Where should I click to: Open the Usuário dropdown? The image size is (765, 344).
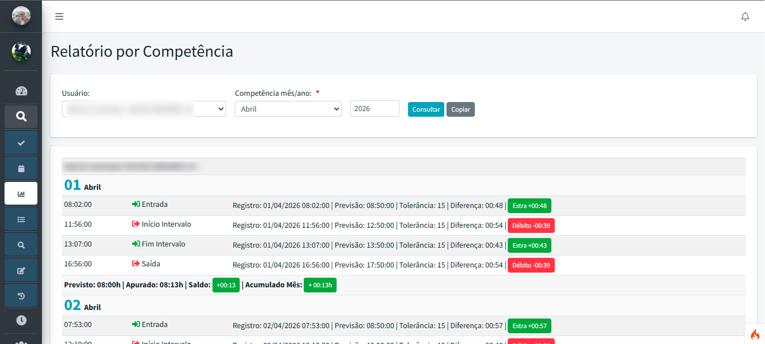click(144, 109)
